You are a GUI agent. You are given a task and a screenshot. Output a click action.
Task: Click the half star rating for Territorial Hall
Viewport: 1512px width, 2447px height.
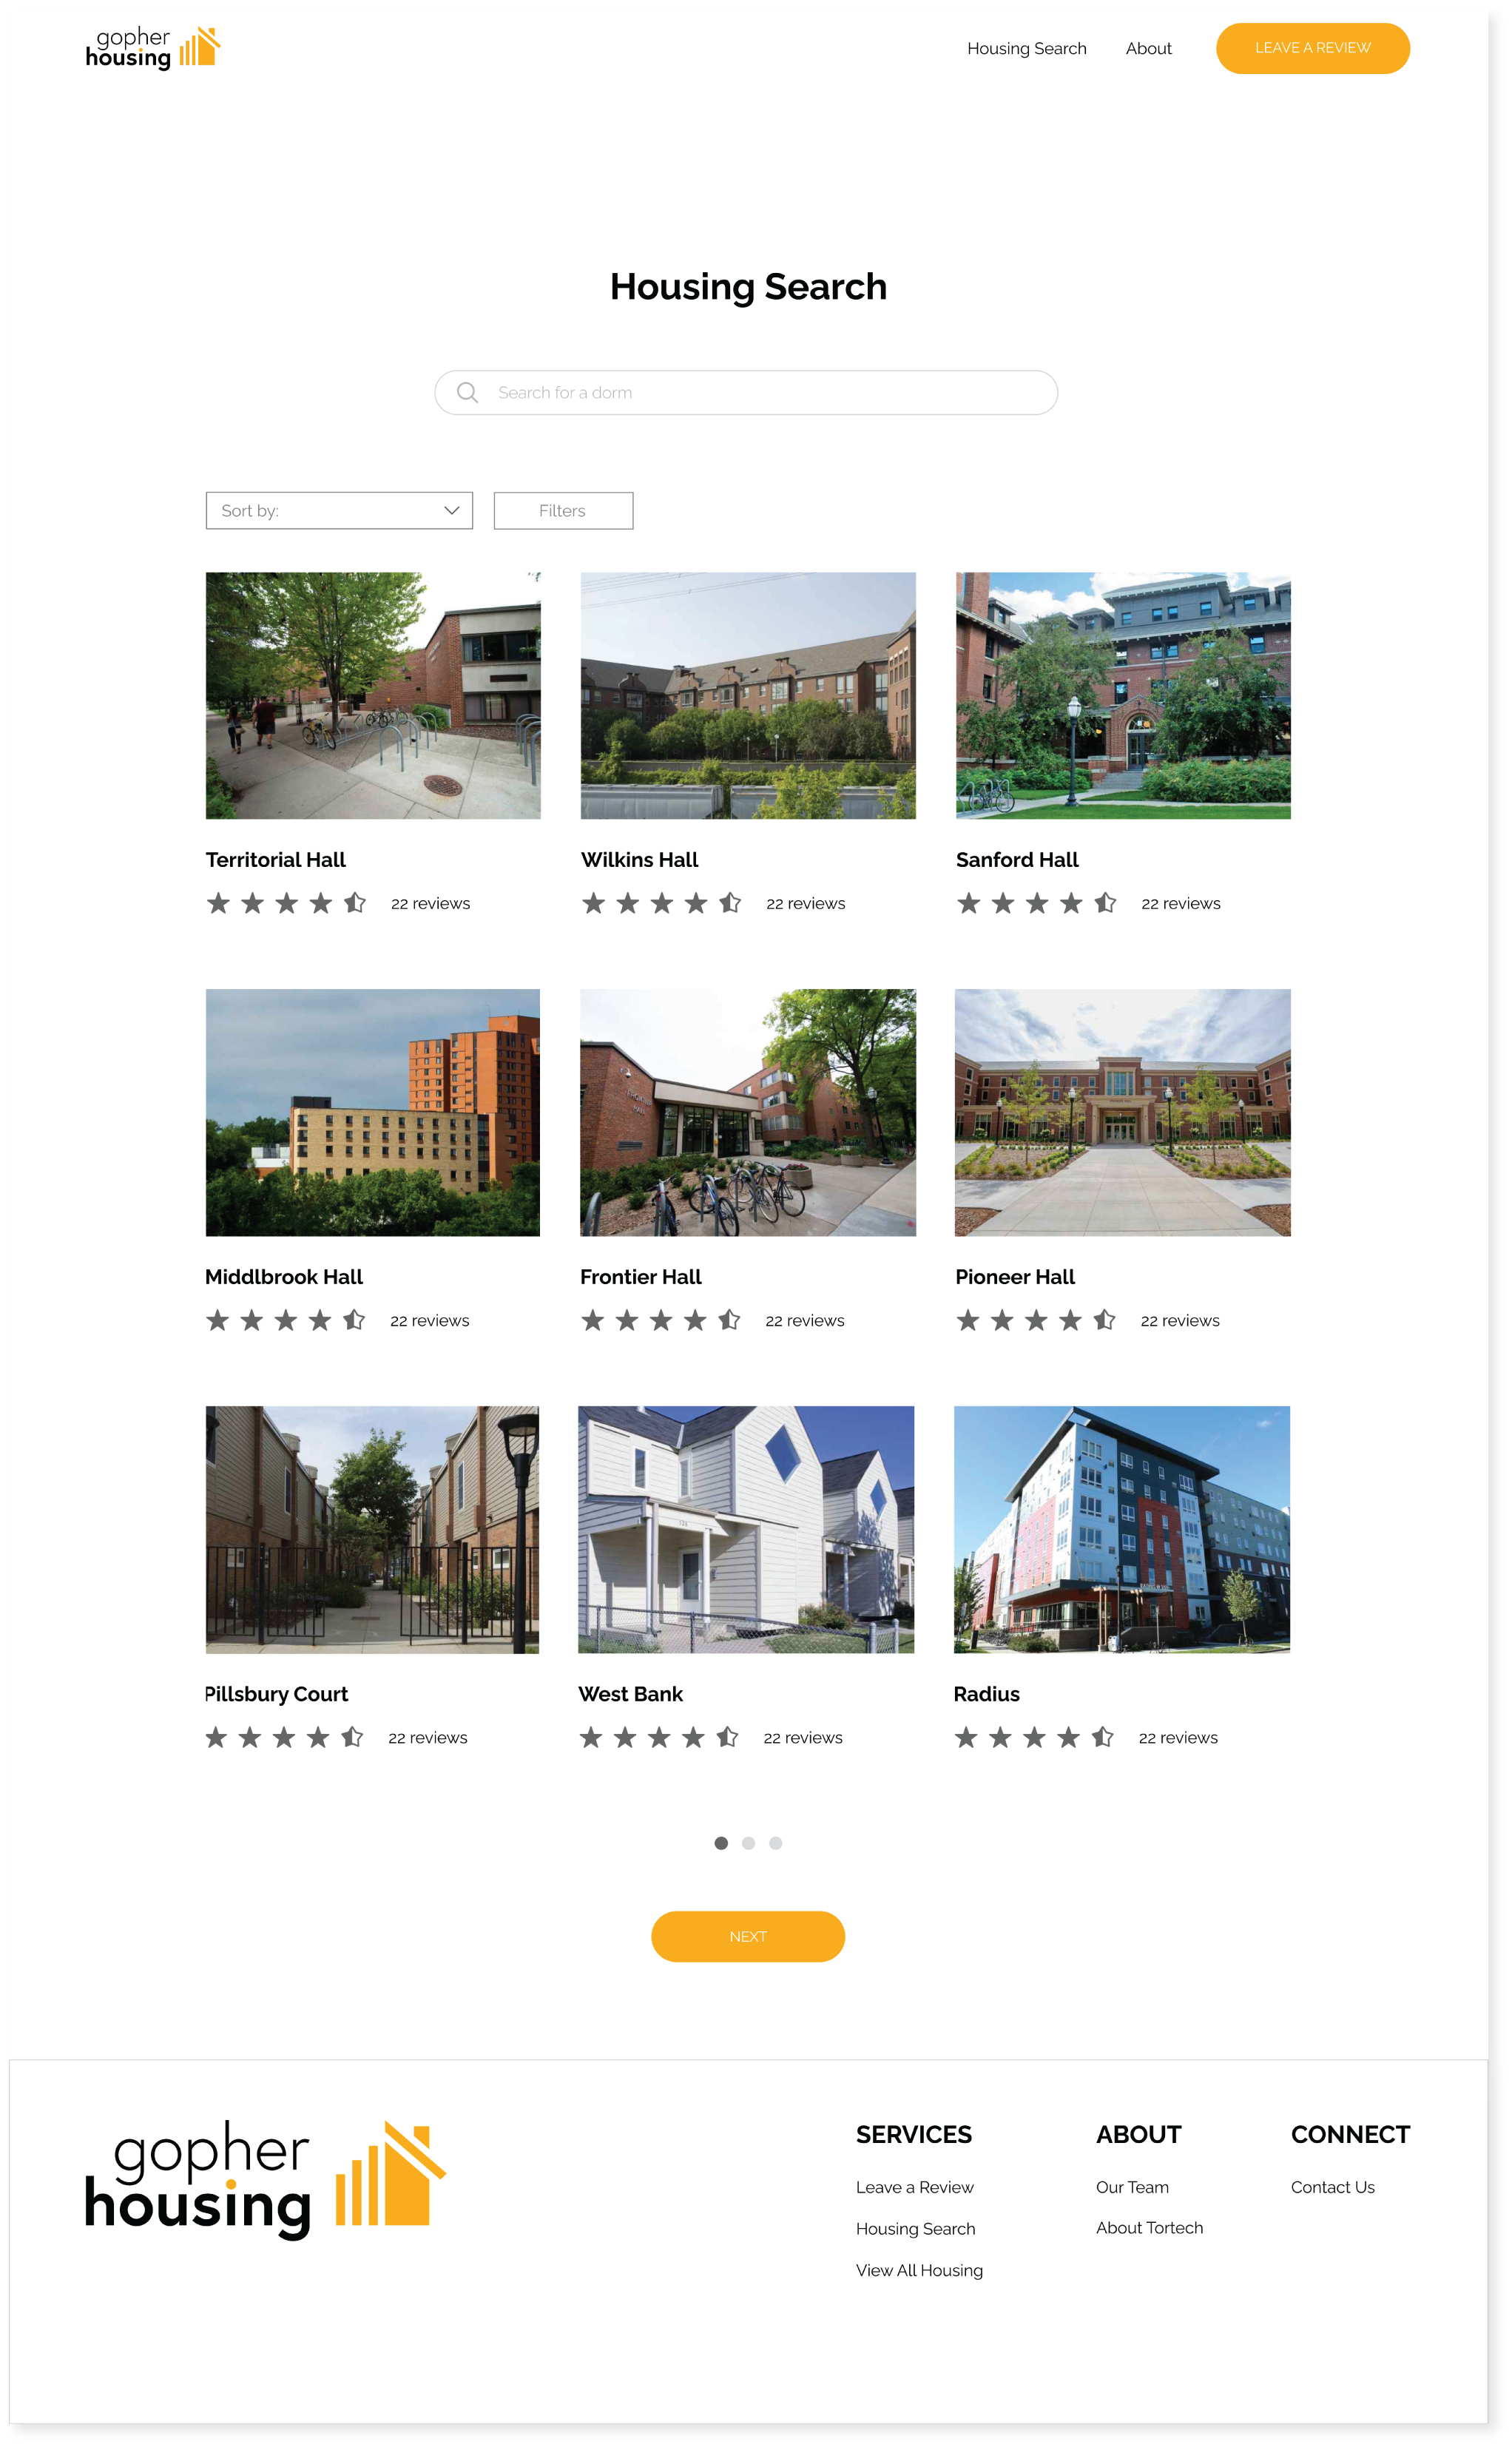coord(355,903)
